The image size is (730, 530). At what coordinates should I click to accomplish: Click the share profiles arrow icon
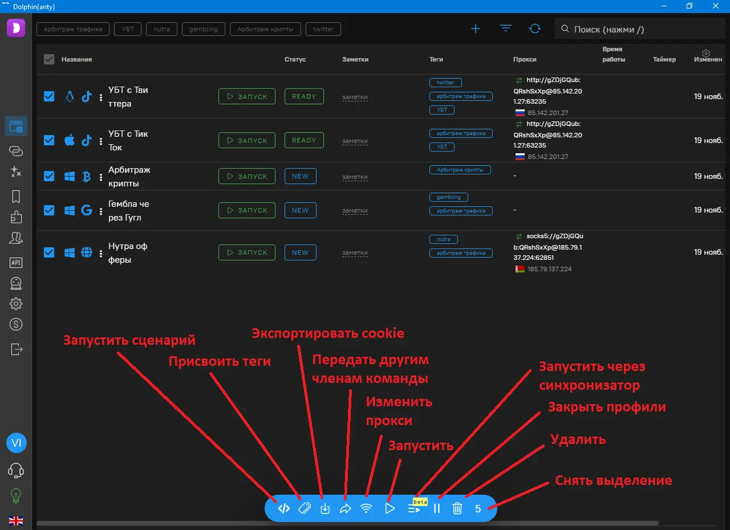coord(346,509)
